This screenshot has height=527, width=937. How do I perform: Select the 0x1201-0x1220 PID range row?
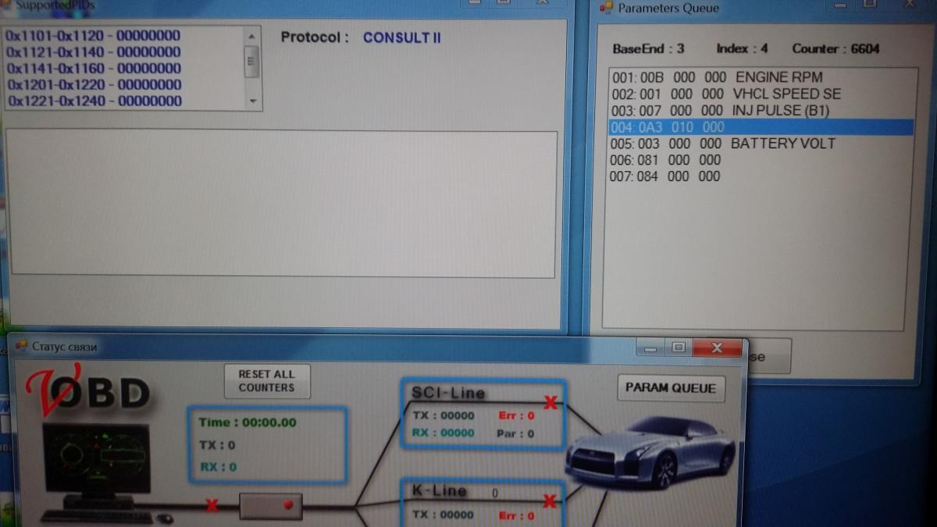[x=93, y=84]
